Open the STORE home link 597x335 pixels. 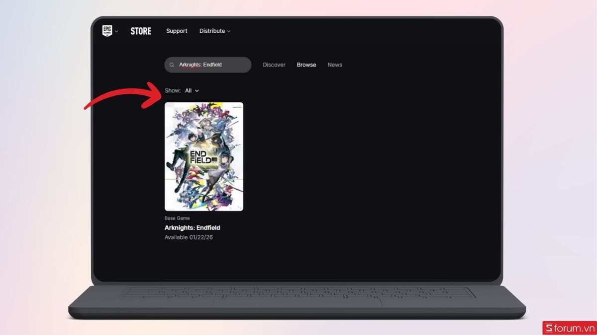[x=141, y=31]
